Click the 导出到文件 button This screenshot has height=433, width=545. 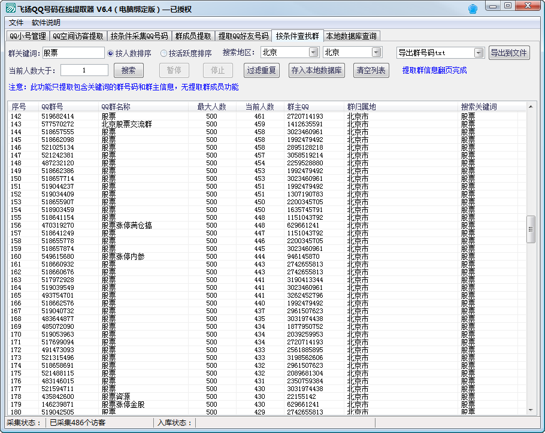[509, 53]
